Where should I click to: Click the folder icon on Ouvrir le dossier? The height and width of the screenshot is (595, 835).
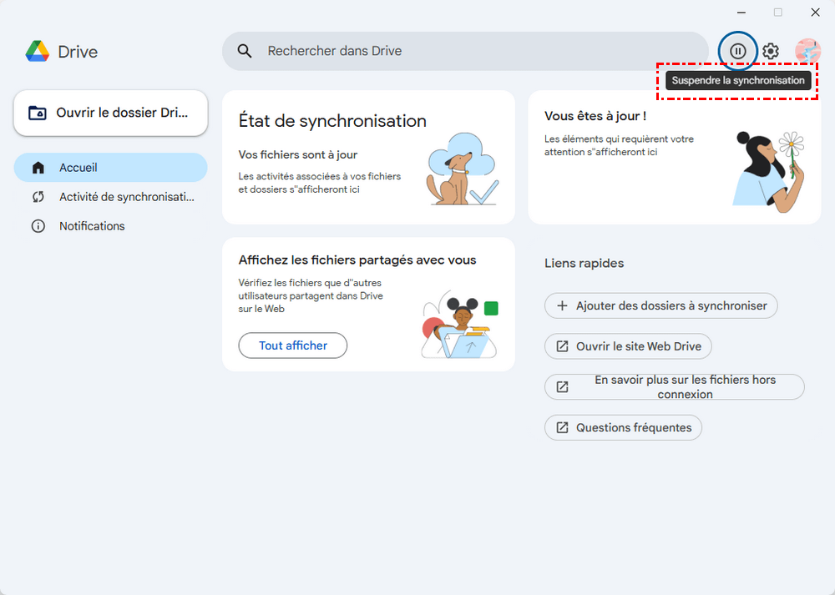point(38,113)
